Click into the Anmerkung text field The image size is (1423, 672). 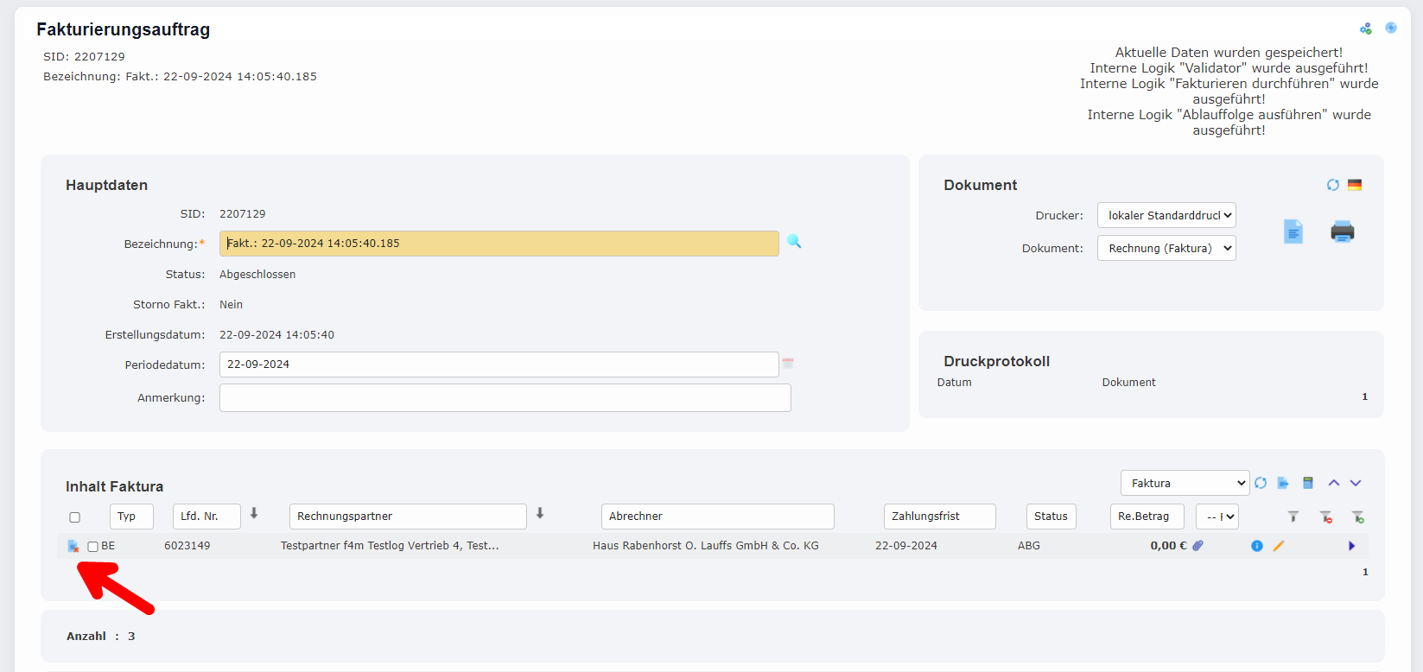point(505,398)
